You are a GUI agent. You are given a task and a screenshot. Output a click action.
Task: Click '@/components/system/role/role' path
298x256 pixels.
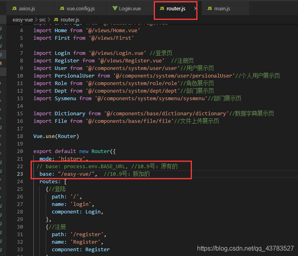133,83
